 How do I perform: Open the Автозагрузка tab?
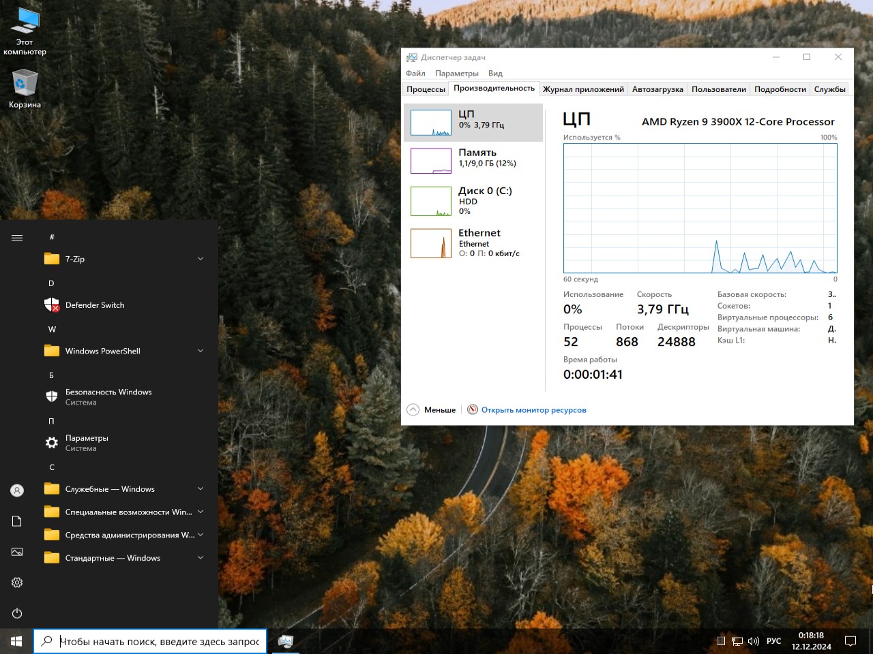pos(657,89)
